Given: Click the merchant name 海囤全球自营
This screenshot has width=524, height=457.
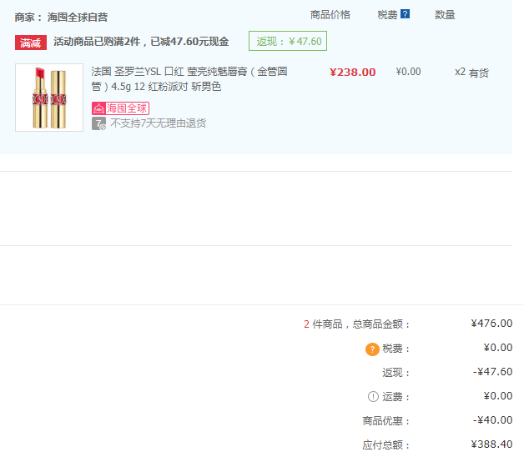Looking at the screenshot, I should pyautogui.click(x=78, y=17).
